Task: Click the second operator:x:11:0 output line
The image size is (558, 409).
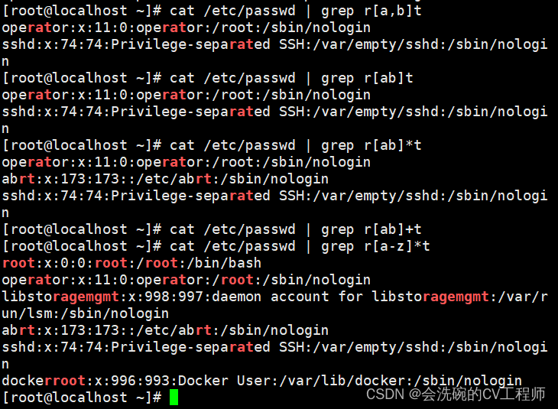Action: (186, 95)
